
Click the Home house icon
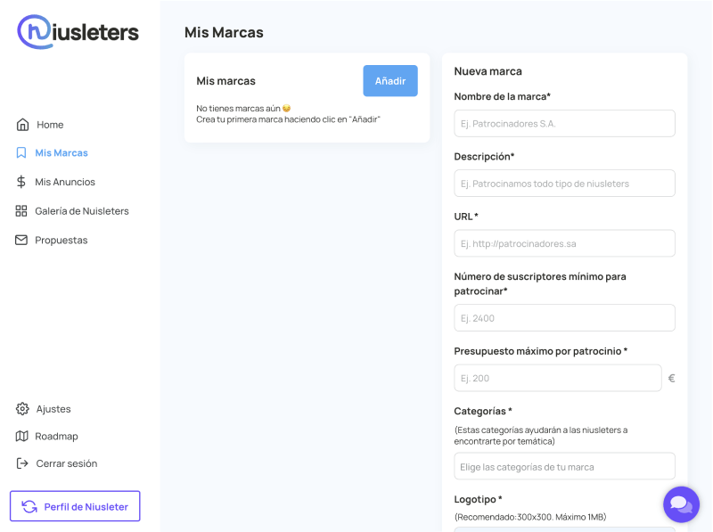22,125
